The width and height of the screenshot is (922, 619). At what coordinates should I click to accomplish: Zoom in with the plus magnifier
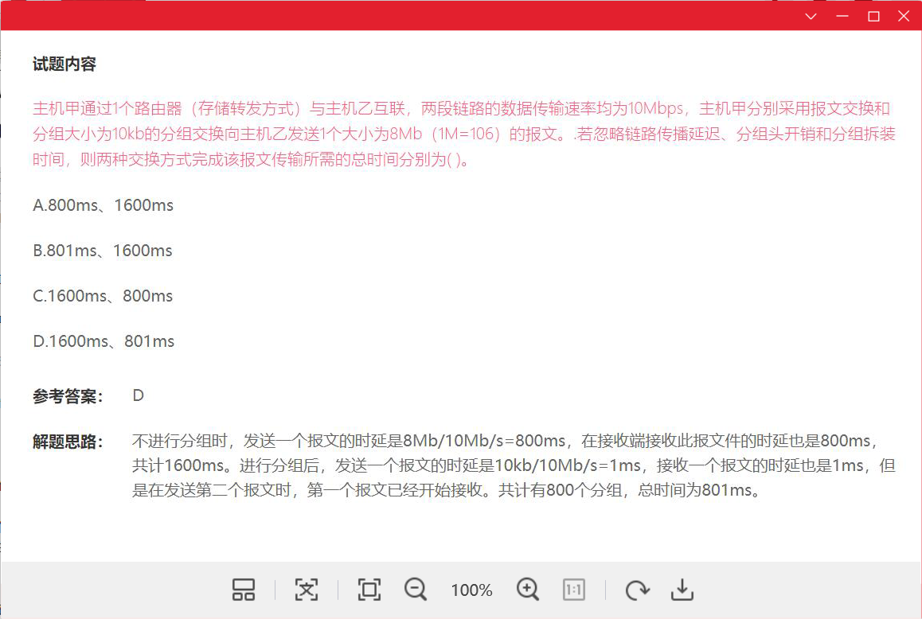tap(527, 589)
